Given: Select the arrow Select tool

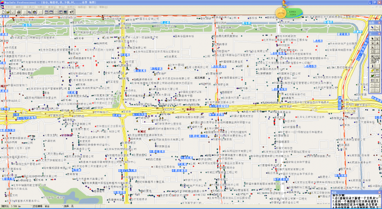Looking at the screenshot, I should click(x=372, y=39).
